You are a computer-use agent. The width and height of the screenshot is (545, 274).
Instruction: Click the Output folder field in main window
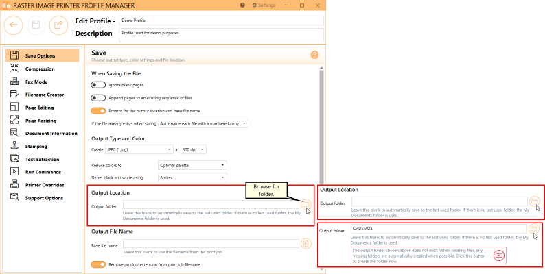211,205
